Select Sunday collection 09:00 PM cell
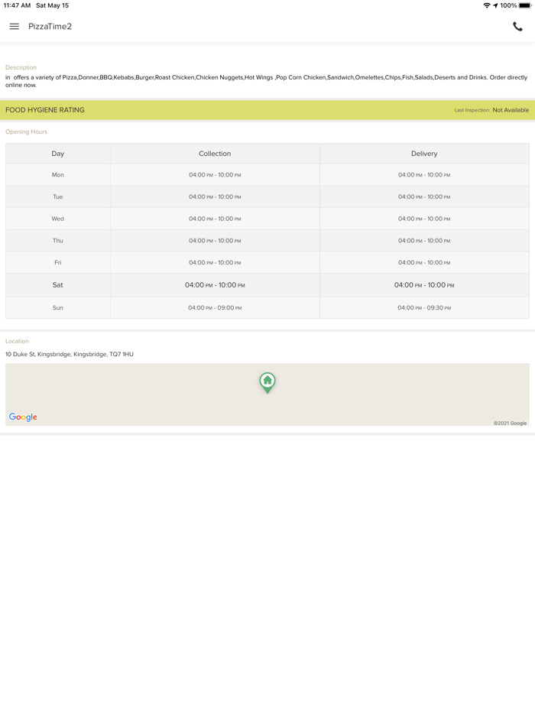Viewport: 535px width, 714px height. click(215, 308)
